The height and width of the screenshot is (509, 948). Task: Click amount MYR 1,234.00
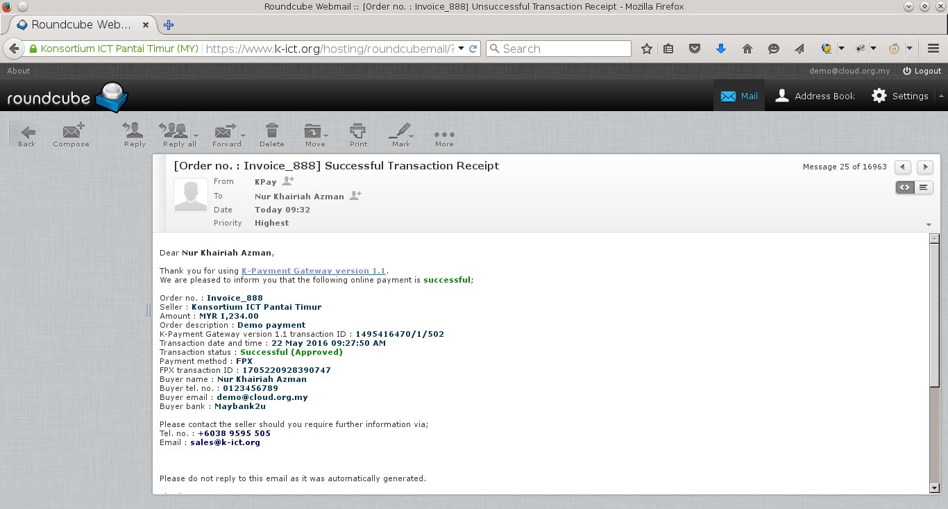coord(229,316)
